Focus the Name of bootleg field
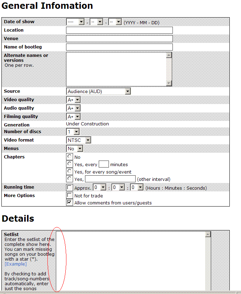The width and height of the screenshot is (241, 294). click(119, 47)
